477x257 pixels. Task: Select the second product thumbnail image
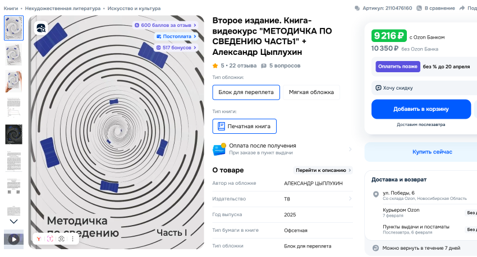pos(13,55)
